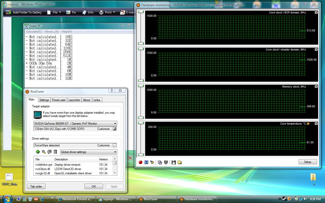
Task: Select the desktop folder icon labeled c
Action: pyautogui.click(x=314, y=179)
